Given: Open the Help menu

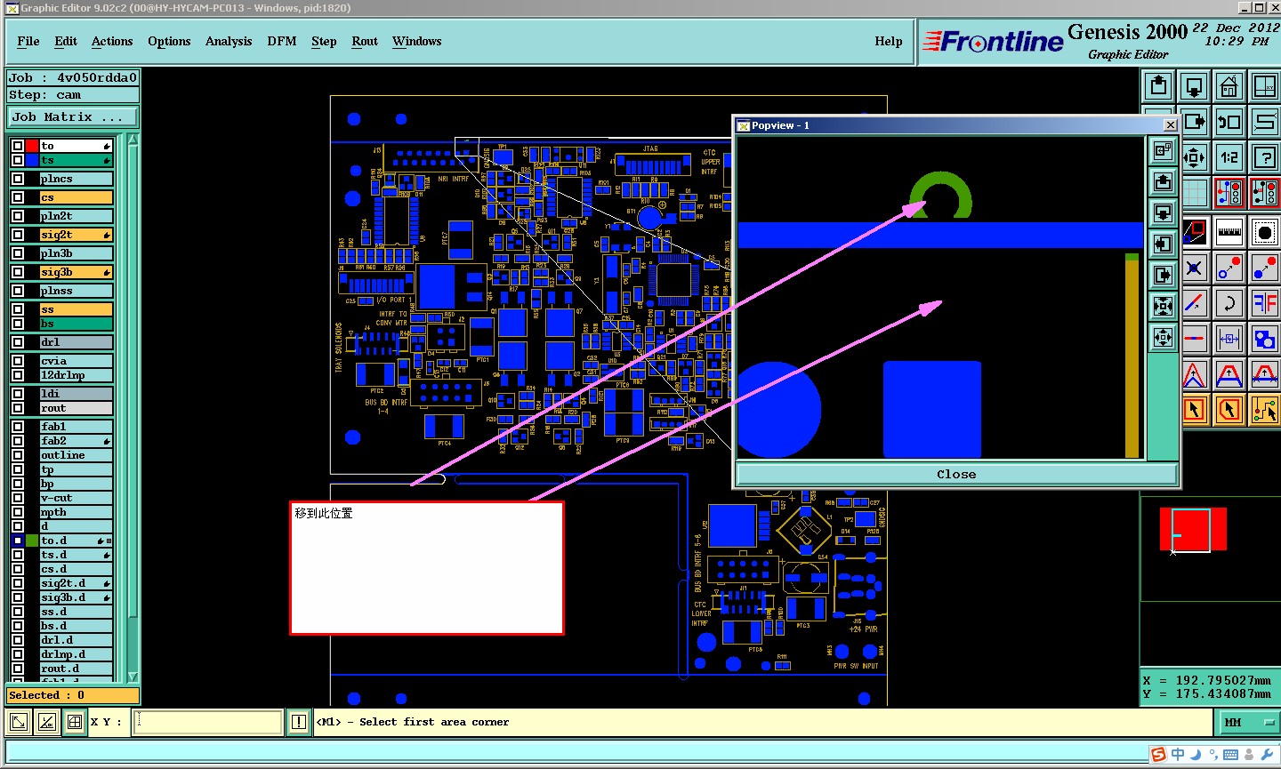Looking at the screenshot, I should [x=889, y=41].
